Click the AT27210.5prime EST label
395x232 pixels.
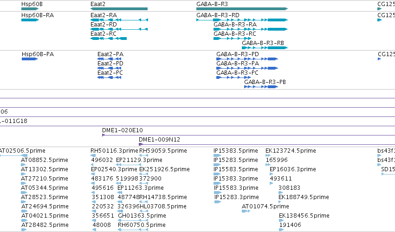(x=45, y=179)
